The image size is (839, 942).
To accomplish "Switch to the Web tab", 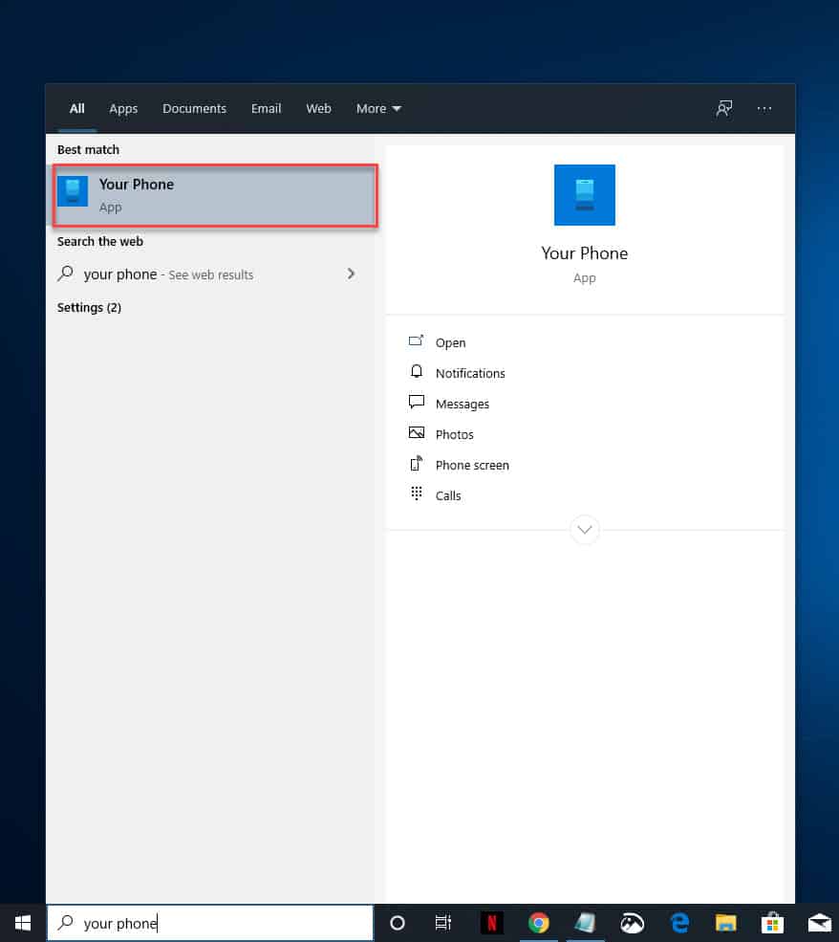I will [318, 109].
